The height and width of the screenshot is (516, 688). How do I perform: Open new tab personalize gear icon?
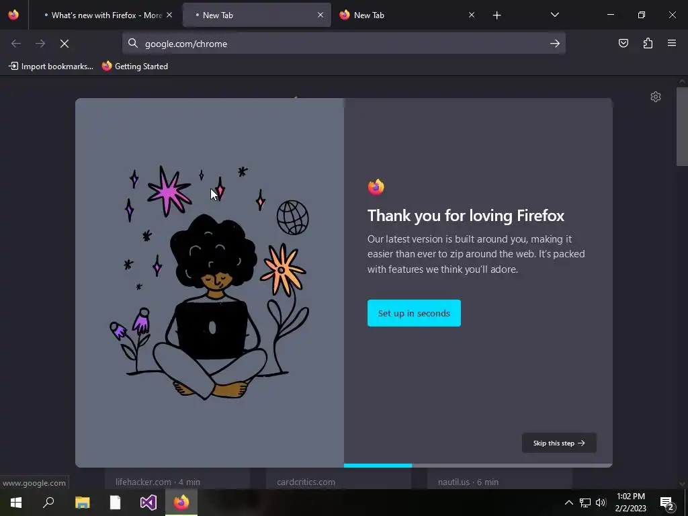[x=656, y=97]
